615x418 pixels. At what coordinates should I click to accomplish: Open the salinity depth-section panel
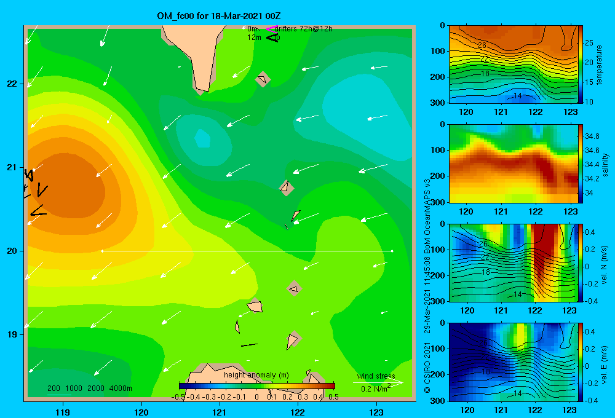[514, 164]
